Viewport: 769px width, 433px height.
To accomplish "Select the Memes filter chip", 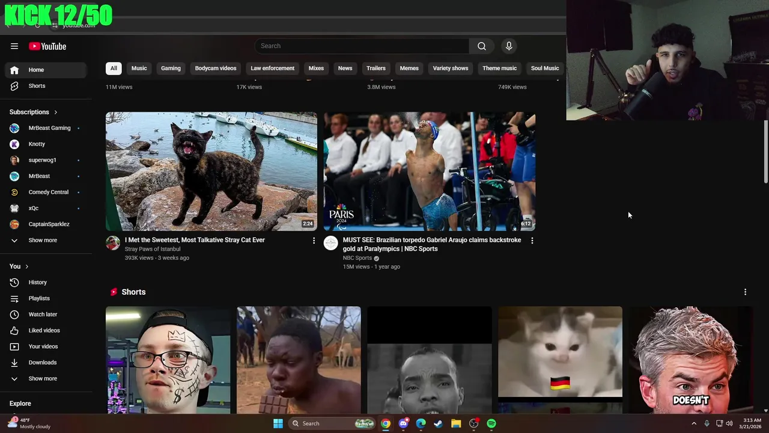I will [x=409, y=69].
